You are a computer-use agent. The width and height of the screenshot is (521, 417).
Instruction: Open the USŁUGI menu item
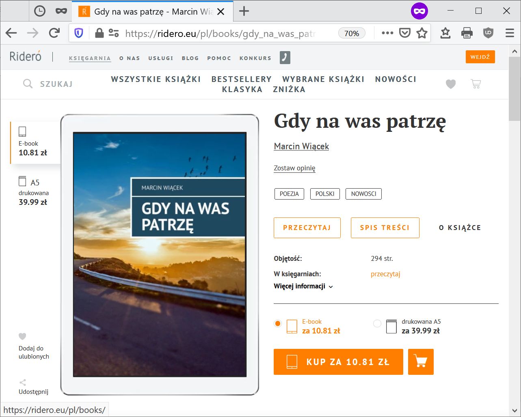(x=161, y=58)
